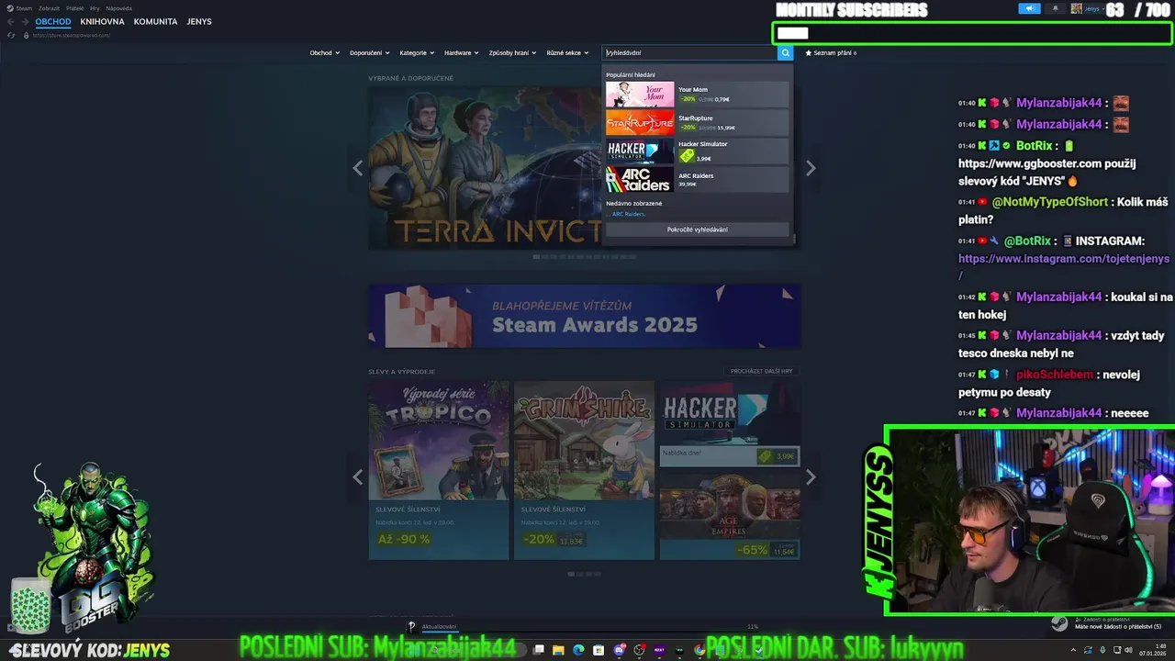This screenshot has height=661, width=1175.
Task: Click the forward arrow in Steam navigation
Action: (x=25, y=21)
